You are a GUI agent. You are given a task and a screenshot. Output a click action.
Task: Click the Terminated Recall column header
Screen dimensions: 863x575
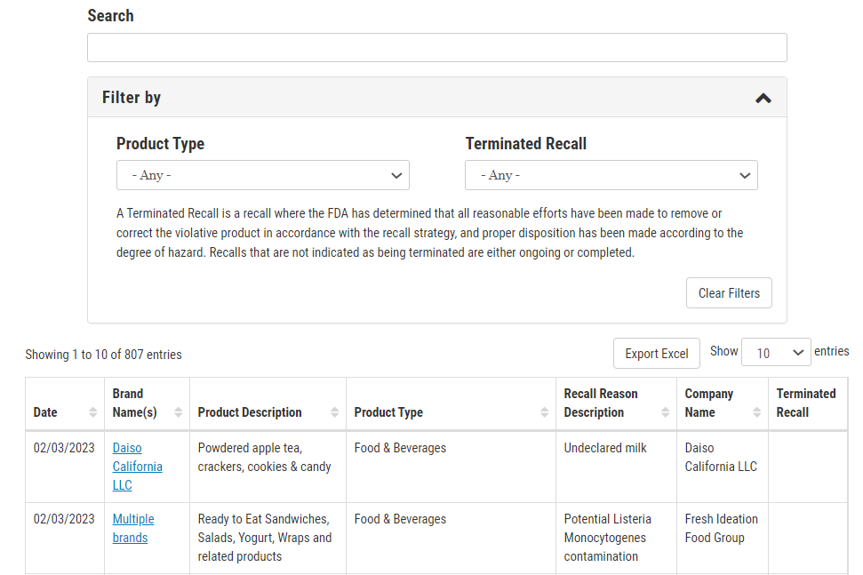click(x=806, y=403)
